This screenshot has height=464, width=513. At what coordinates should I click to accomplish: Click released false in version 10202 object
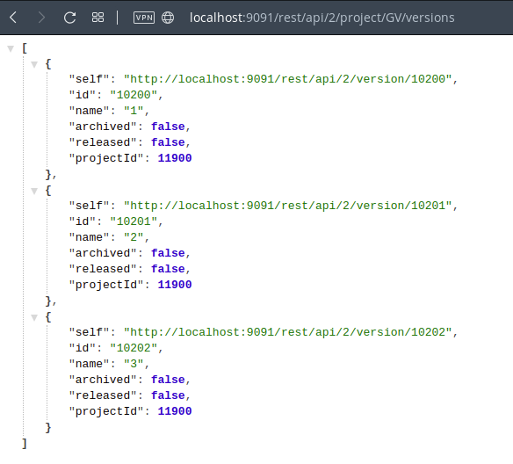coord(168,395)
